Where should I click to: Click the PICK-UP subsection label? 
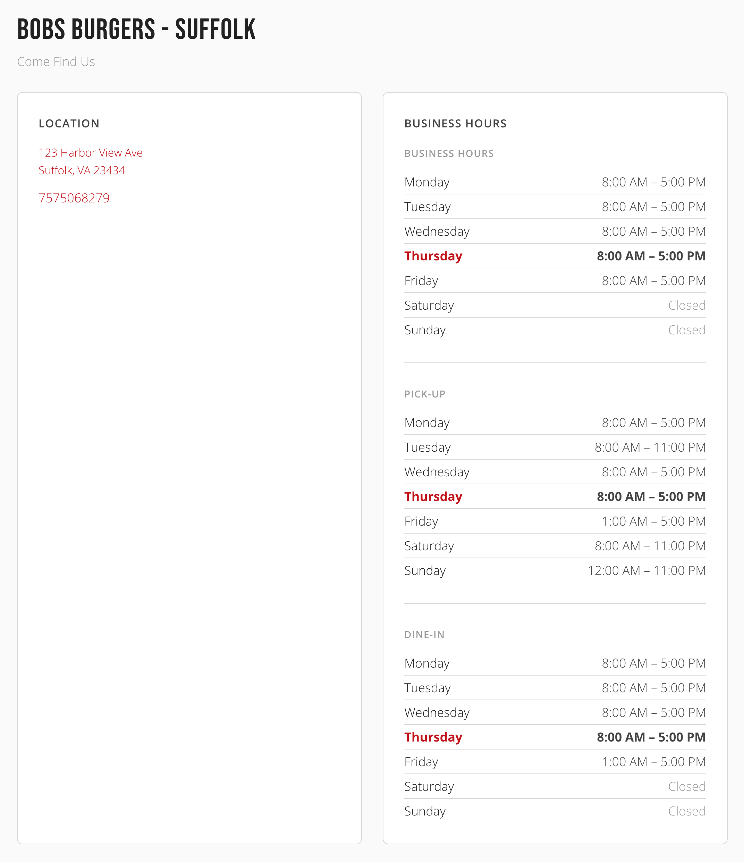[x=425, y=394]
